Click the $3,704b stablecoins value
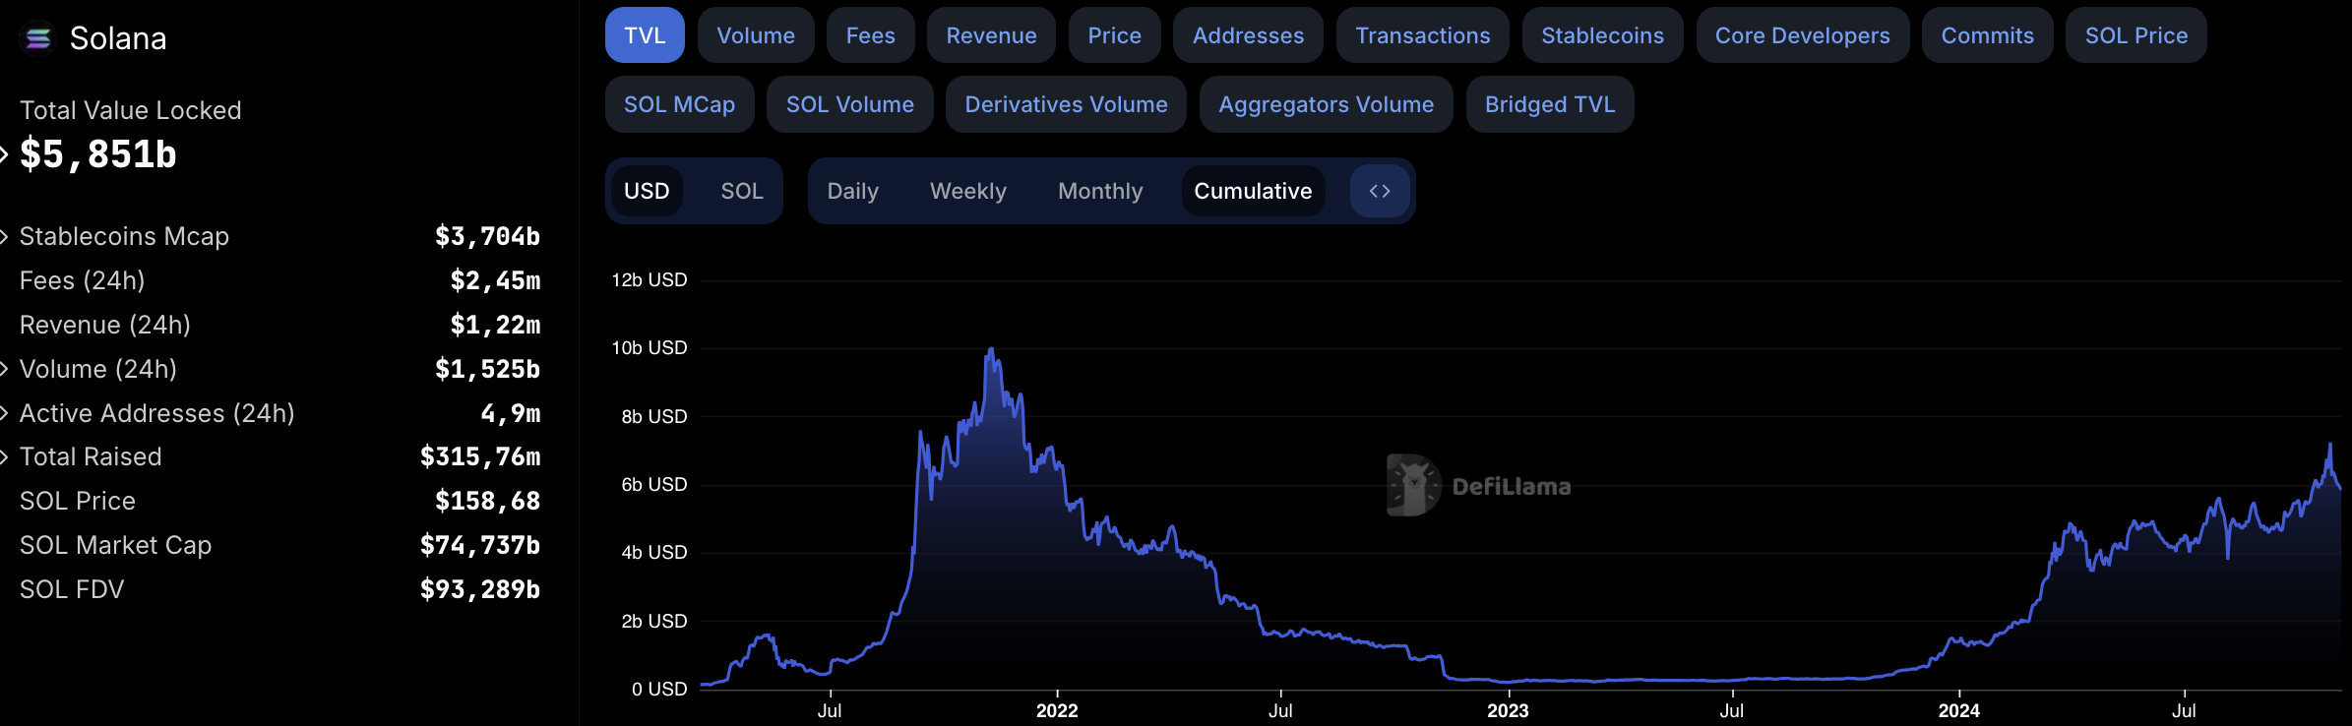The width and height of the screenshot is (2352, 726). (488, 236)
